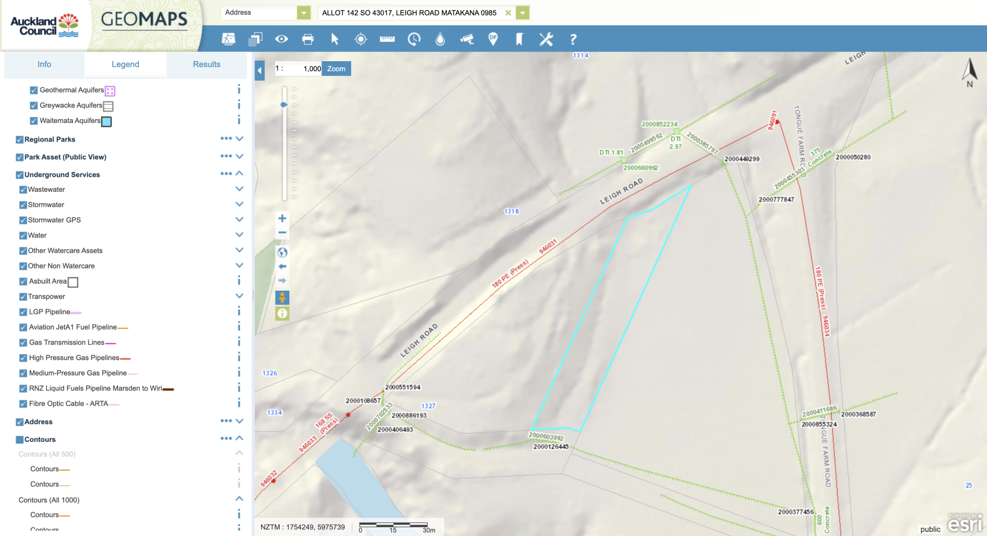Open the help question mark icon
The width and height of the screenshot is (987, 536).
coord(573,39)
